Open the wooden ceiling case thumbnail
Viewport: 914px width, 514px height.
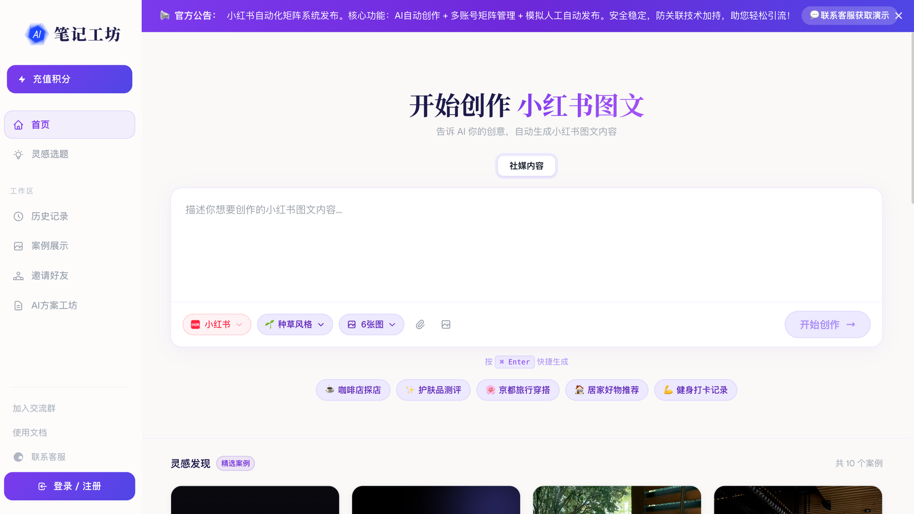click(x=798, y=500)
